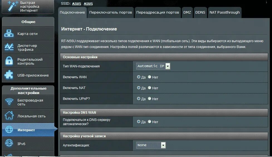The width and height of the screenshot is (272, 157).
Task: Click the Дополнительные настройки sidebar heading
Action: pyautogui.click(x=28, y=90)
